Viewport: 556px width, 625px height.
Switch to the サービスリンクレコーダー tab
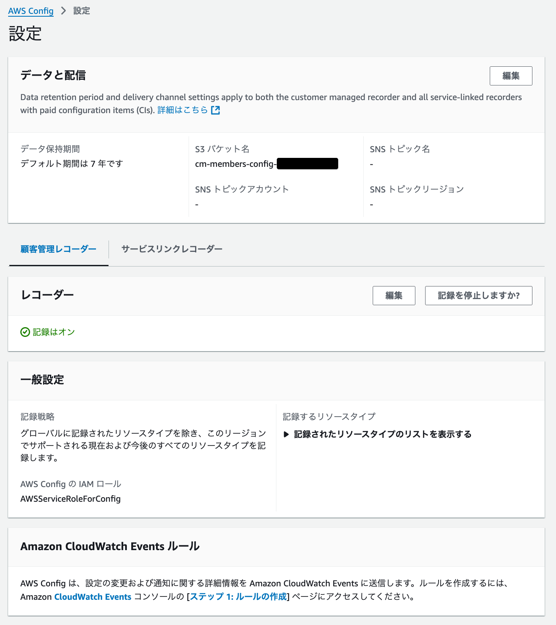click(171, 249)
